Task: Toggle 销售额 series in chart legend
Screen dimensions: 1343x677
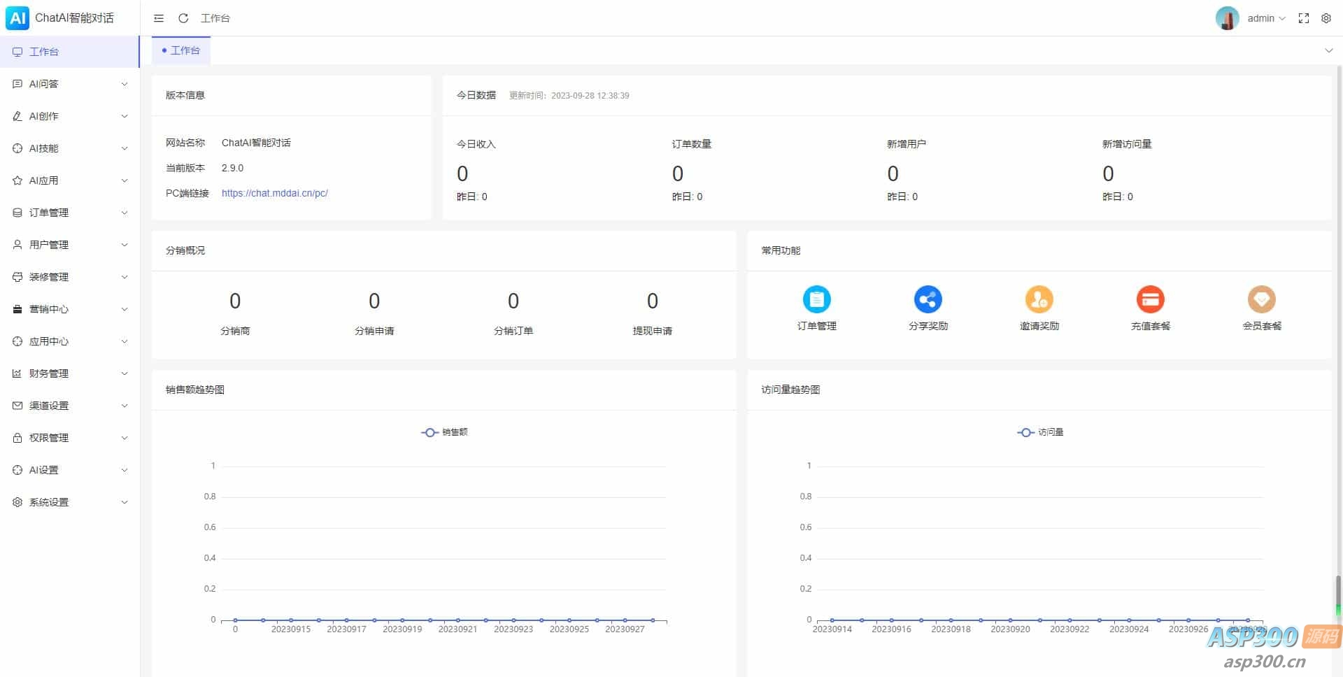Action: [445, 432]
